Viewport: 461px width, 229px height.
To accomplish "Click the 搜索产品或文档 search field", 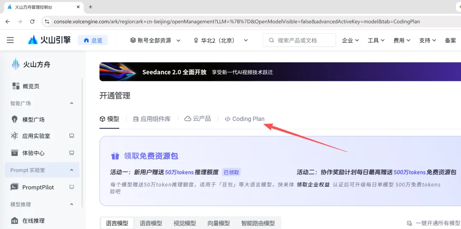I will [299, 40].
